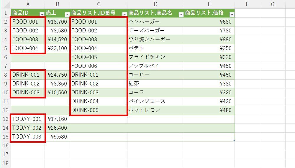Open the 商品リスト.ID番号 filter dropdown
The image size is (295, 168).
click(124, 14)
